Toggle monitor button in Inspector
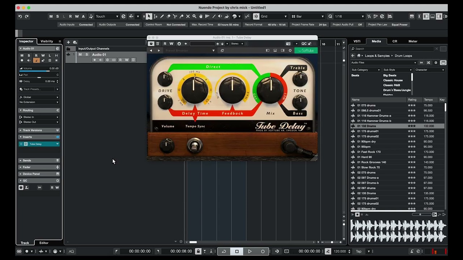Image resolution: width=463 pixels, height=260 pixels. [x=29, y=60]
